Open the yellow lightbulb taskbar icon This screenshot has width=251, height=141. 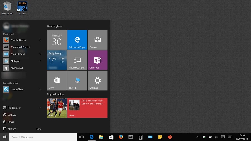point(160,137)
